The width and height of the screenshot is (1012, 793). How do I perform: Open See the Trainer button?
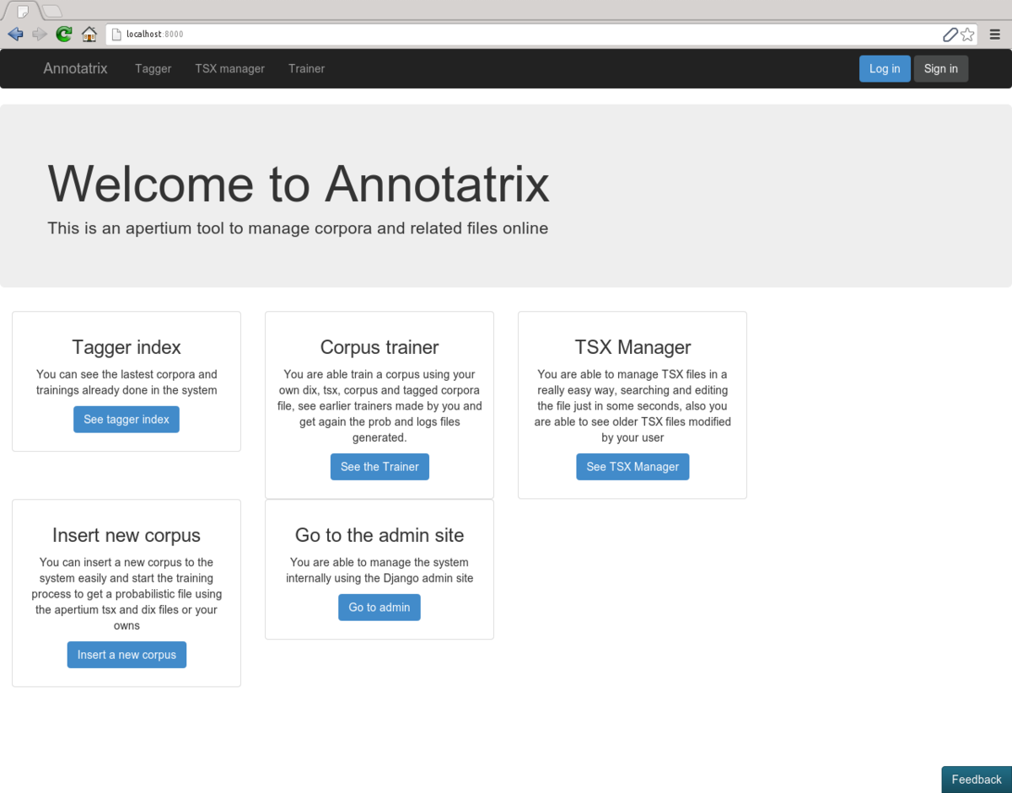click(x=379, y=467)
